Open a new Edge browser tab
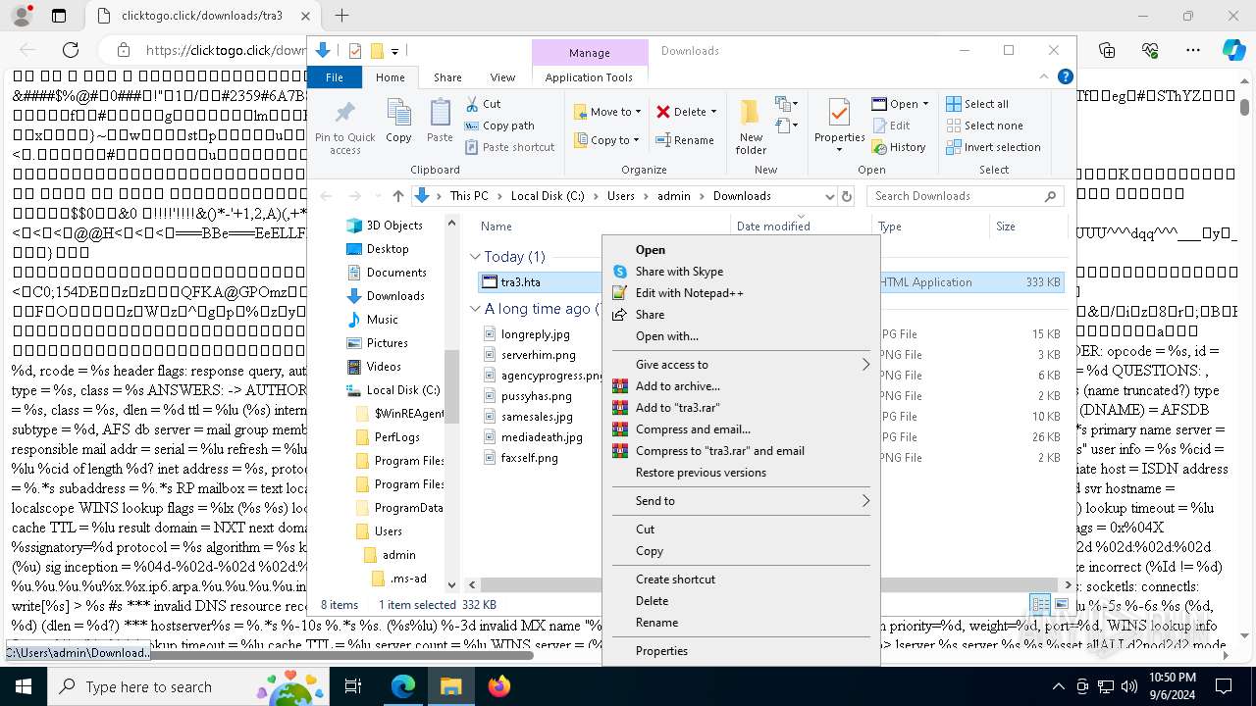This screenshot has height=706, width=1256. click(341, 16)
